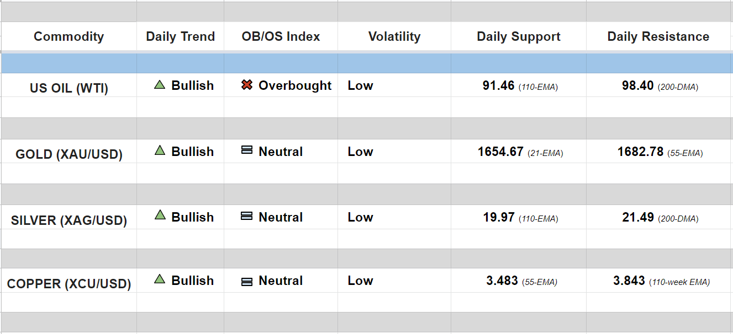Select the Daily Support header cell

tap(518, 36)
